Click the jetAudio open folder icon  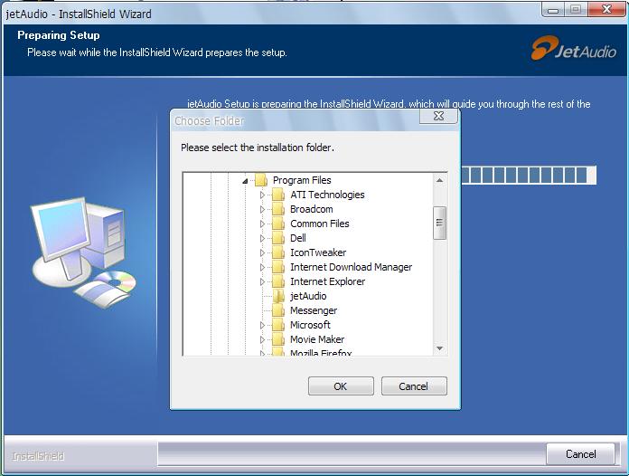(x=278, y=296)
